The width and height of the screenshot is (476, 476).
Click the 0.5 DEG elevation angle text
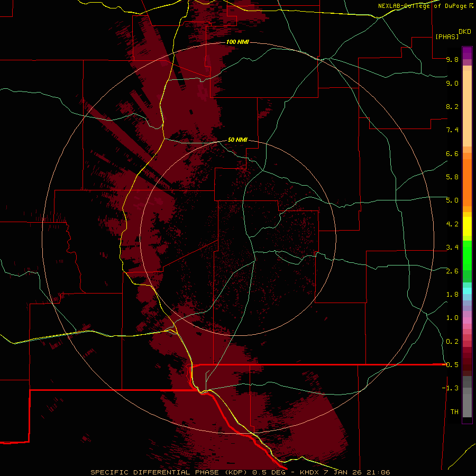pyautogui.click(x=270, y=472)
